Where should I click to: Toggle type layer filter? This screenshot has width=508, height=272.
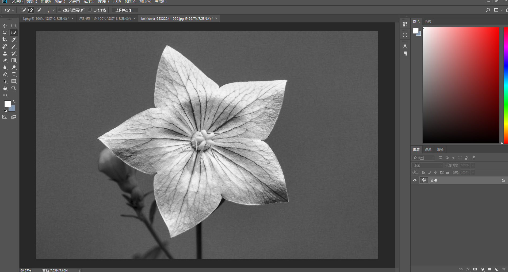[x=453, y=158]
